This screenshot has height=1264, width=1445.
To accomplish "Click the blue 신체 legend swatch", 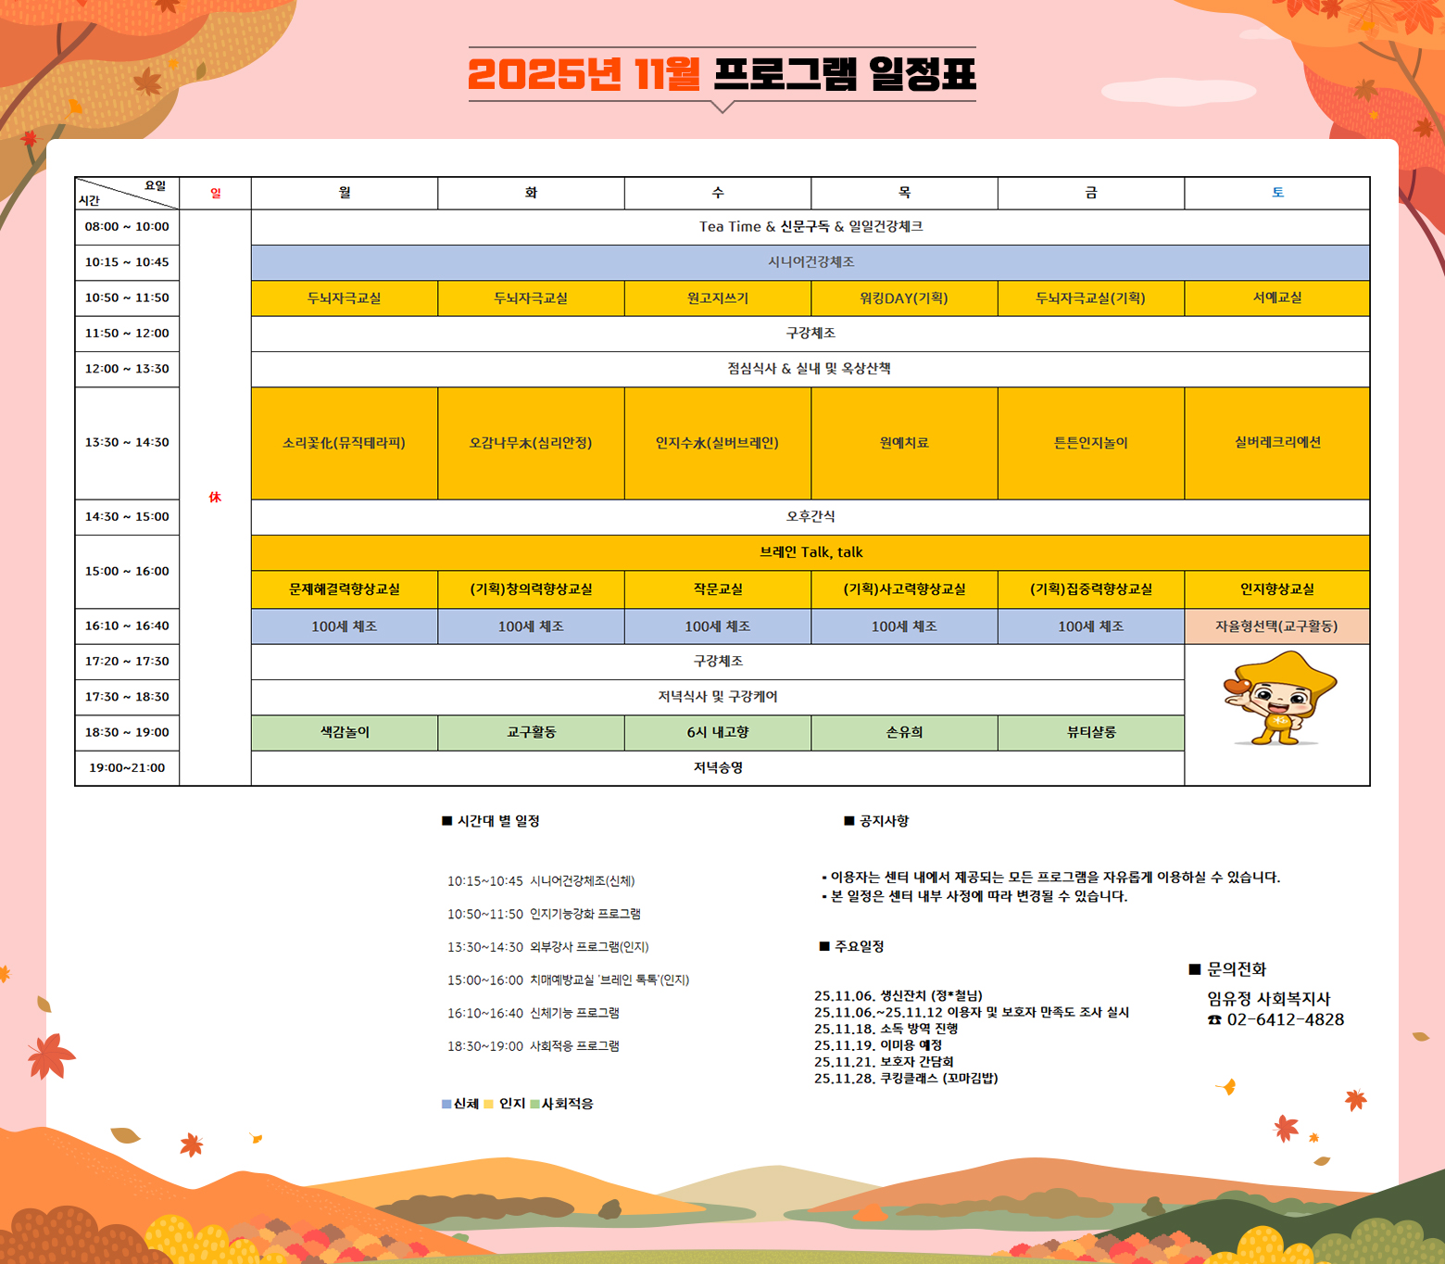I will pyautogui.click(x=446, y=1104).
